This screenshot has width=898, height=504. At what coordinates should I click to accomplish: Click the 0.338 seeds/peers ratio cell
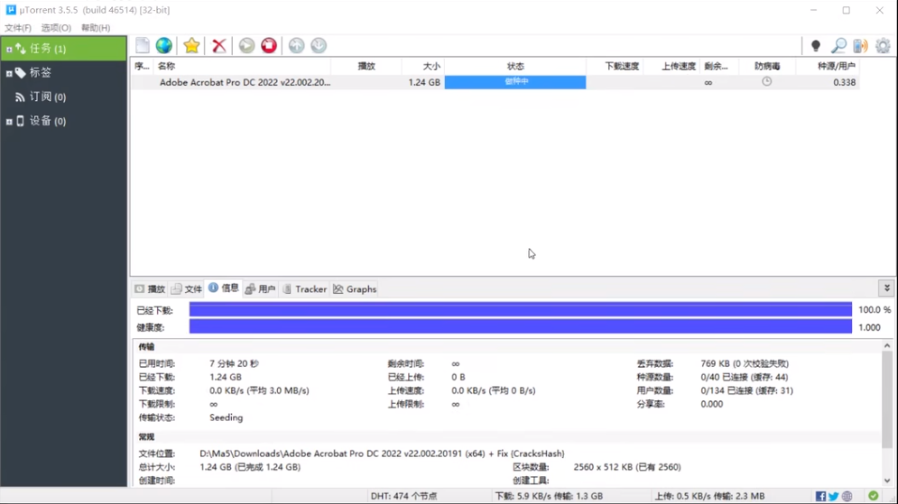pyautogui.click(x=844, y=82)
